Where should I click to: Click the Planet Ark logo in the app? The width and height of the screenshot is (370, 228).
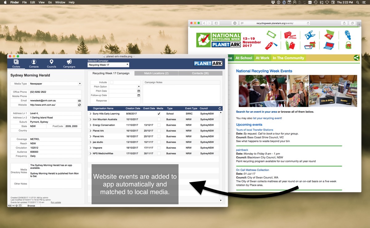pos(208,63)
